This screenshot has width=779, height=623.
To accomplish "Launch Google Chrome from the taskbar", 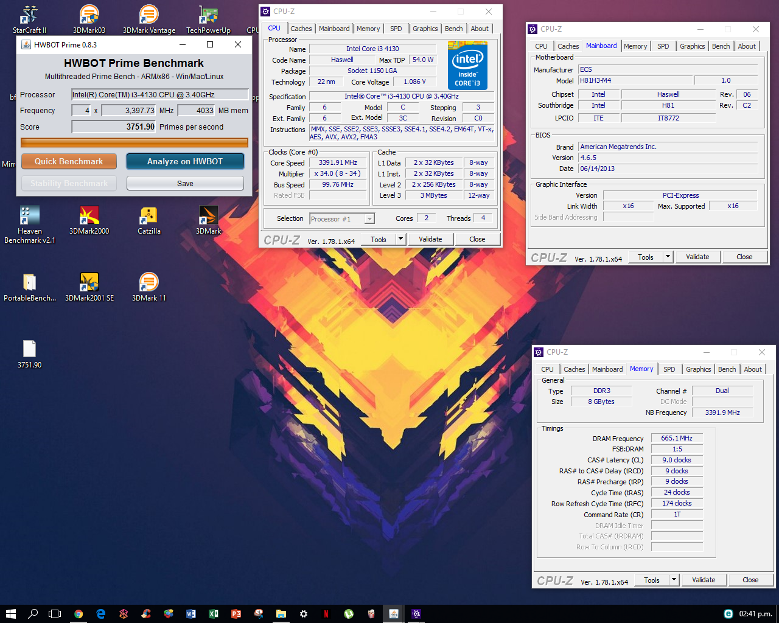I will tap(79, 614).
